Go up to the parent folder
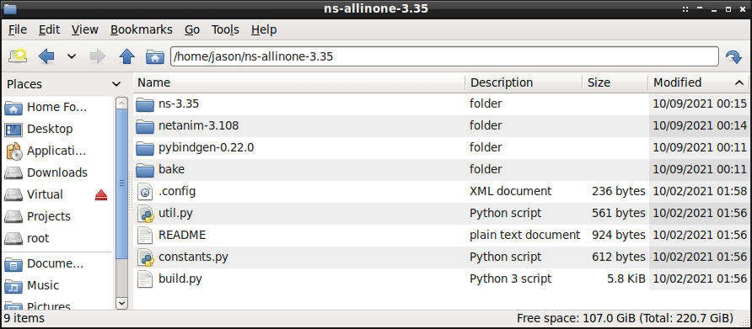752x329 pixels. (126, 56)
